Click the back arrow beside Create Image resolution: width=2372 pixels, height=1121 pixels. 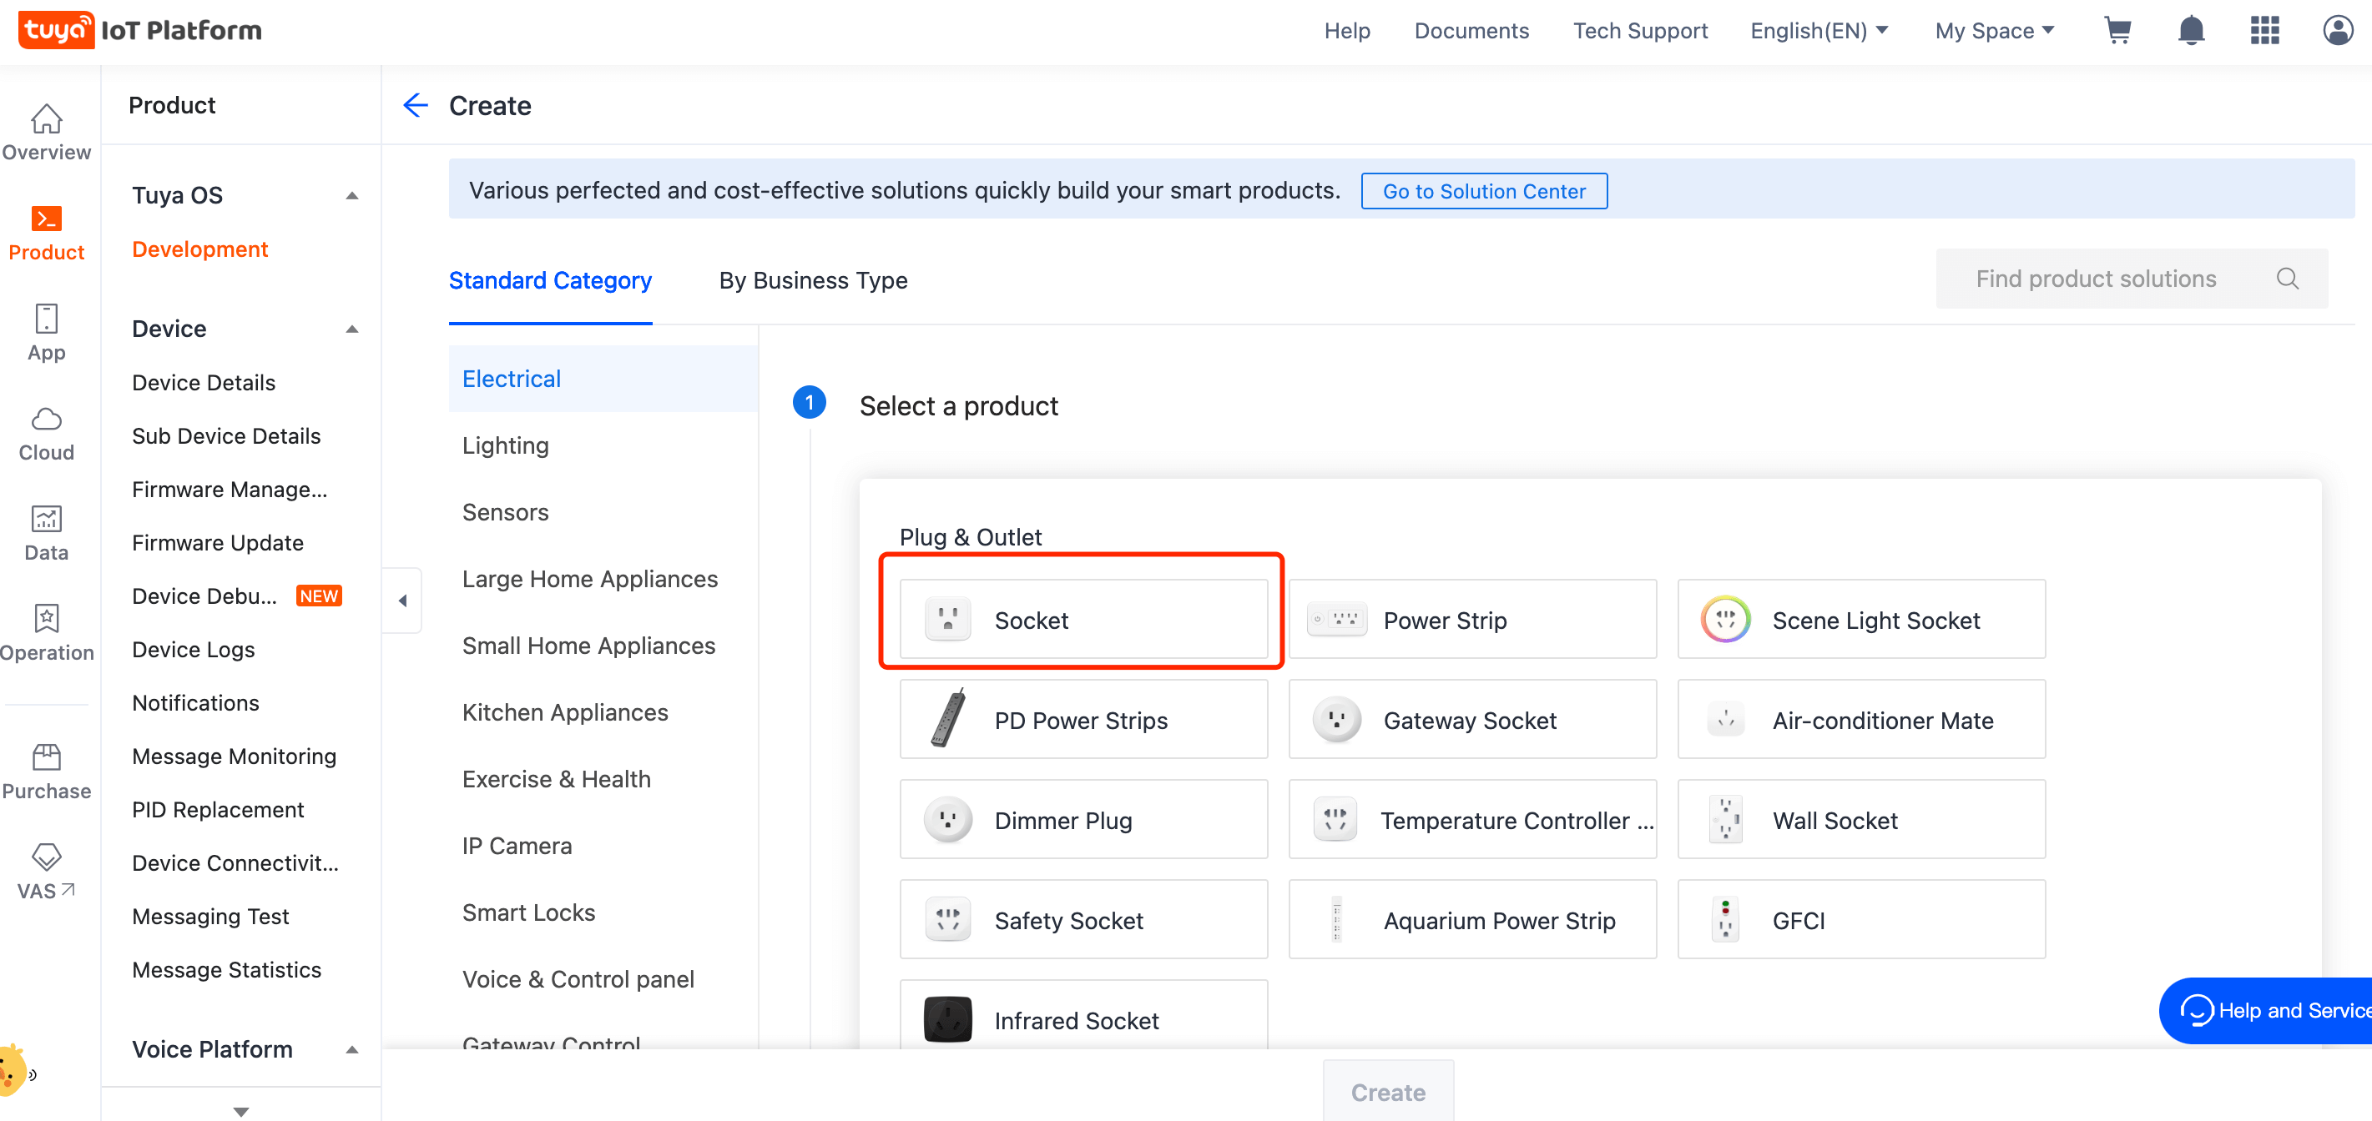416,106
